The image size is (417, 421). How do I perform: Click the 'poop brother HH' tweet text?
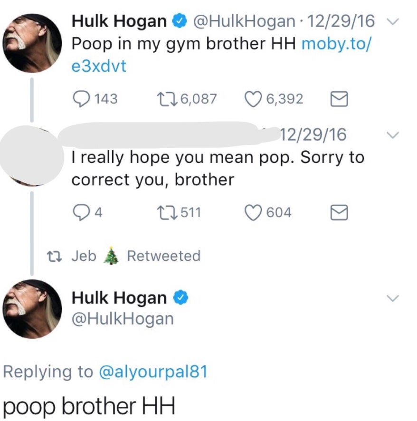tap(89, 406)
